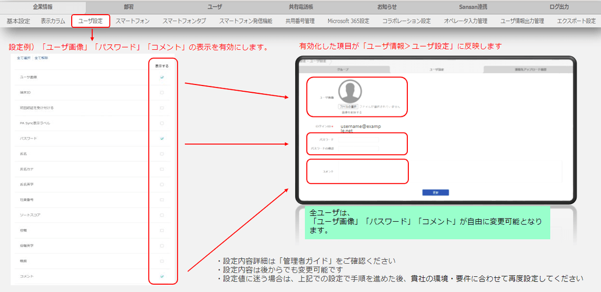This screenshot has width=601, height=292.
Task: Click the user avatar placeholder image
Action: (350, 91)
